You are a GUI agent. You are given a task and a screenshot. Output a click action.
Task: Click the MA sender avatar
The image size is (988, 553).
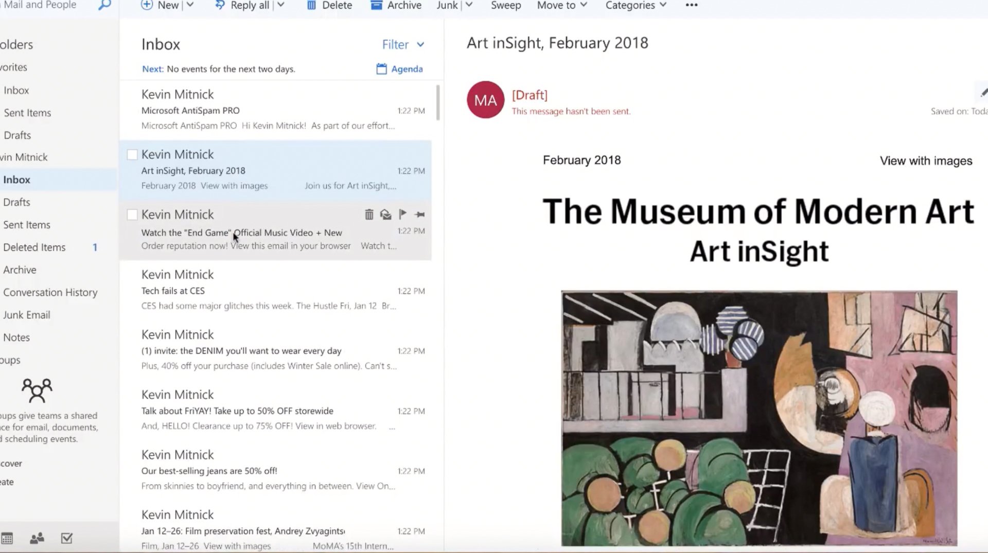(485, 100)
